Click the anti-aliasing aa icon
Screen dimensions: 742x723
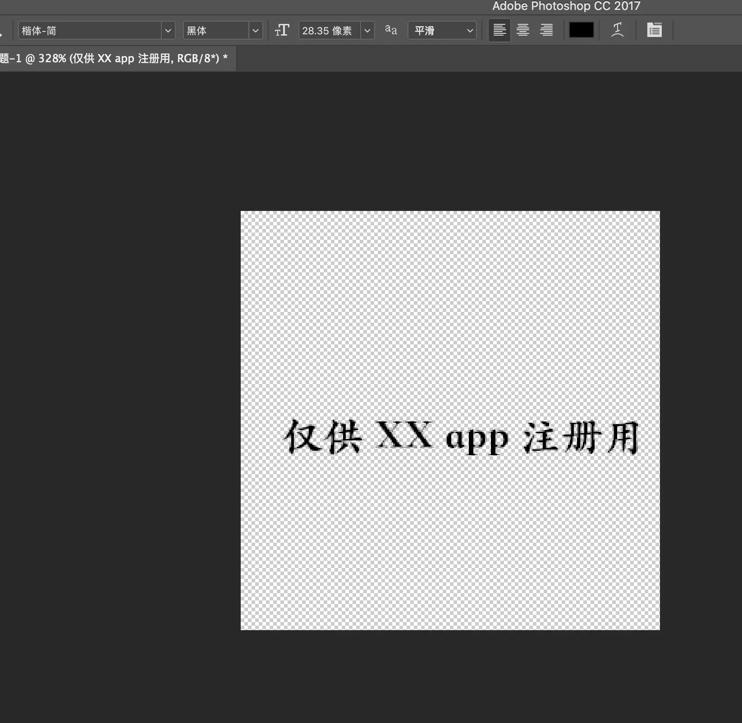[x=391, y=30]
